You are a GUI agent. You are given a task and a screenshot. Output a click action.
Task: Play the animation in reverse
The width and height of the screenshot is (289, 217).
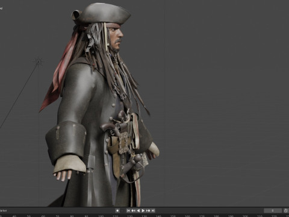138,210
